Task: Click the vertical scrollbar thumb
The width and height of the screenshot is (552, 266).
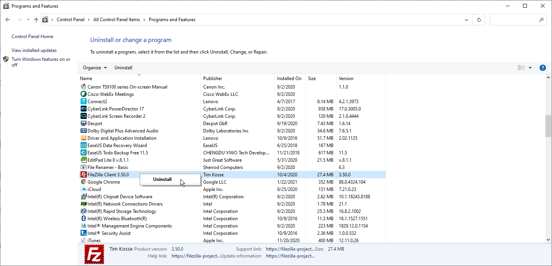Action: pos(548,126)
